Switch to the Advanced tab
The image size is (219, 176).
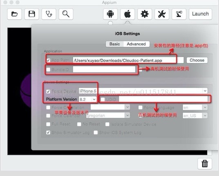coord(136,44)
